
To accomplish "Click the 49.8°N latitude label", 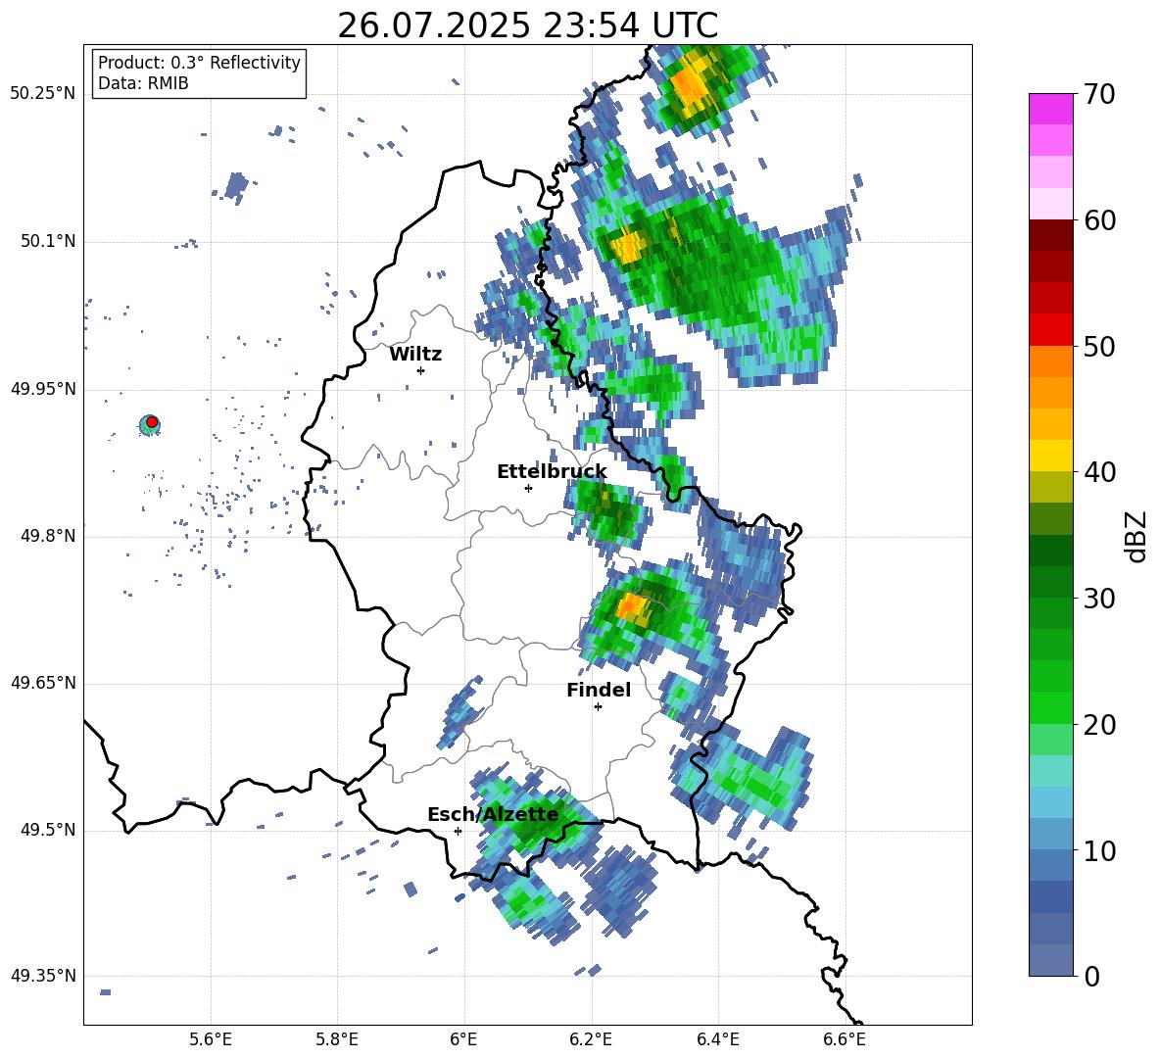I will 49,536.
